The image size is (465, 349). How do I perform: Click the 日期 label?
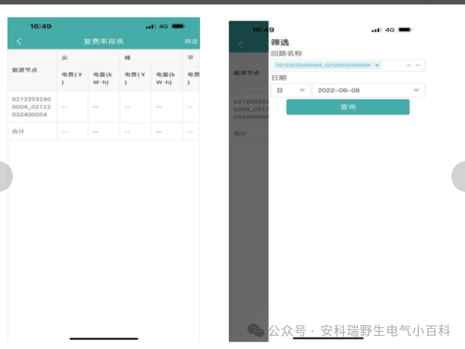[279, 78]
